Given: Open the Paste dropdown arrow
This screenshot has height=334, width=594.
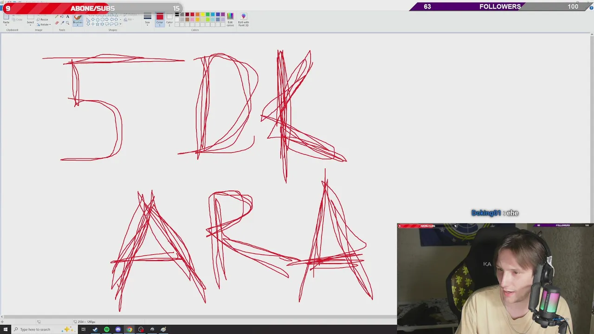Looking at the screenshot, I should [6, 25].
